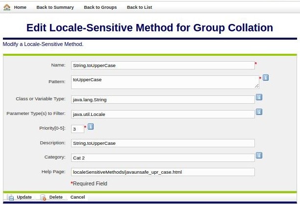The width and height of the screenshot is (300, 204).
Task: Select the Class or Variable Type field
Action: coord(162,100)
